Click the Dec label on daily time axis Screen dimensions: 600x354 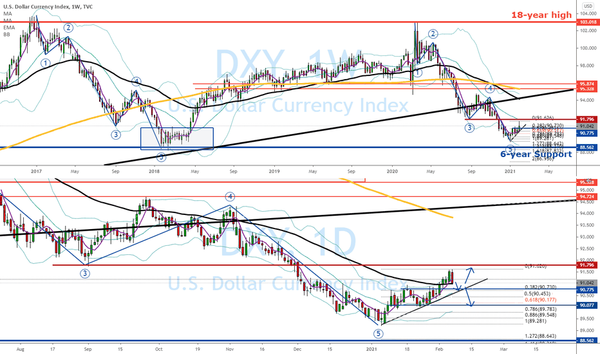[297, 349]
